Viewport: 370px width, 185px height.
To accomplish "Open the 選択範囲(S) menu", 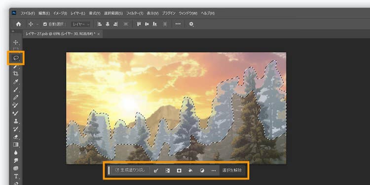I will click(113, 13).
